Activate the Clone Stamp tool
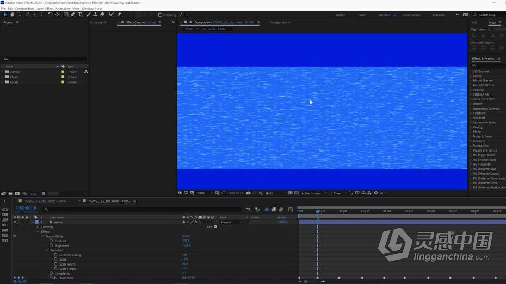 pos(95,15)
